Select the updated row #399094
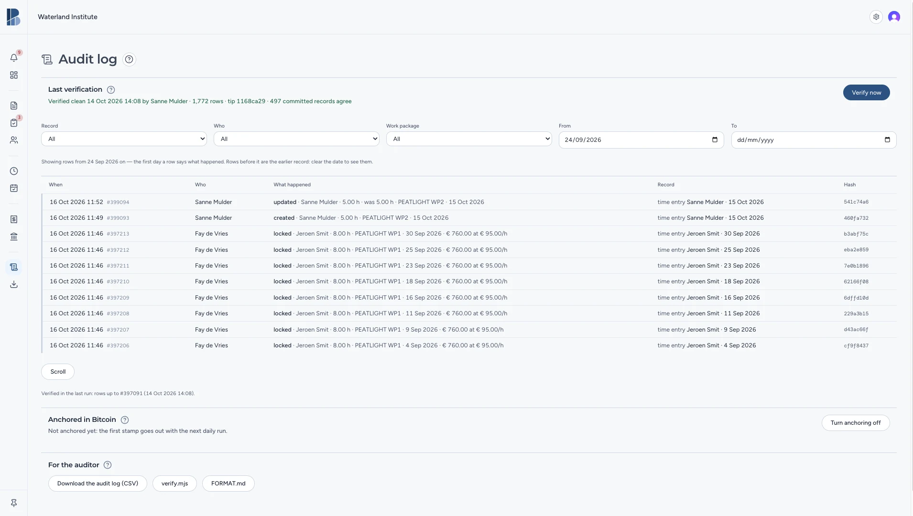 point(469,202)
